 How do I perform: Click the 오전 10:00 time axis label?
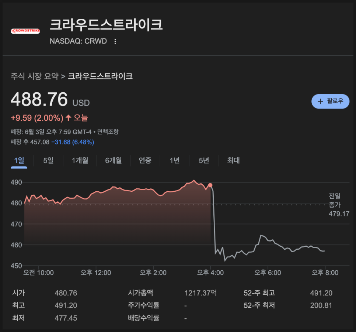tap(39, 273)
